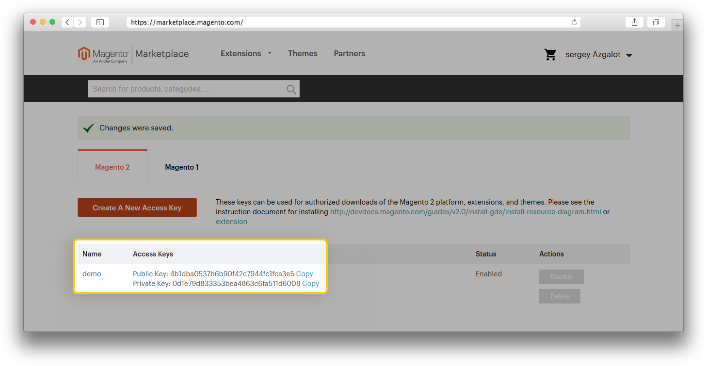Switch to the Magento 1 tab

pyautogui.click(x=182, y=167)
